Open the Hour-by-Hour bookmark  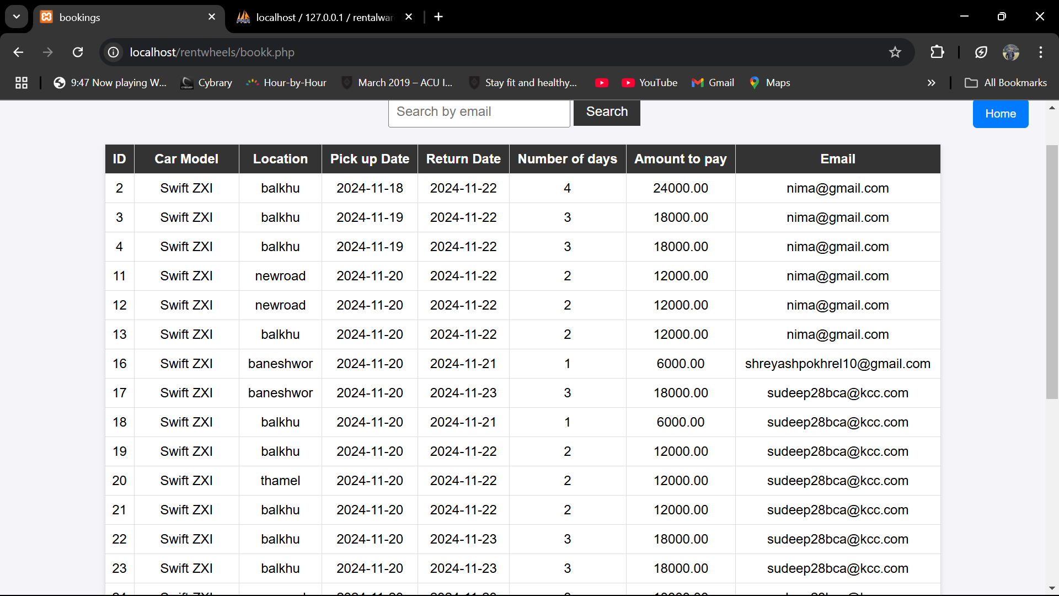coord(286,83)
